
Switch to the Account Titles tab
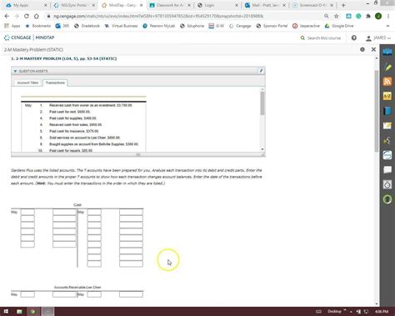(x=27, y=83)
